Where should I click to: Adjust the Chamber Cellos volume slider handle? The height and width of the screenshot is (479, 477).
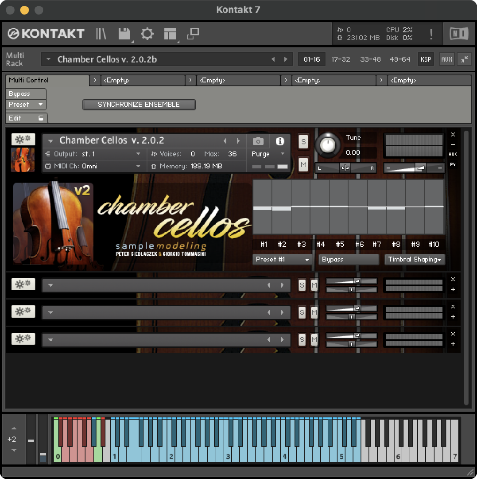[x=421, y=168]
